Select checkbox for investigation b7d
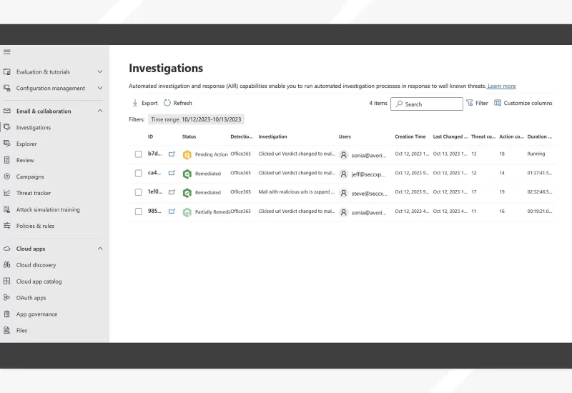Screen dimensions: 572x393 pos(138,154)
